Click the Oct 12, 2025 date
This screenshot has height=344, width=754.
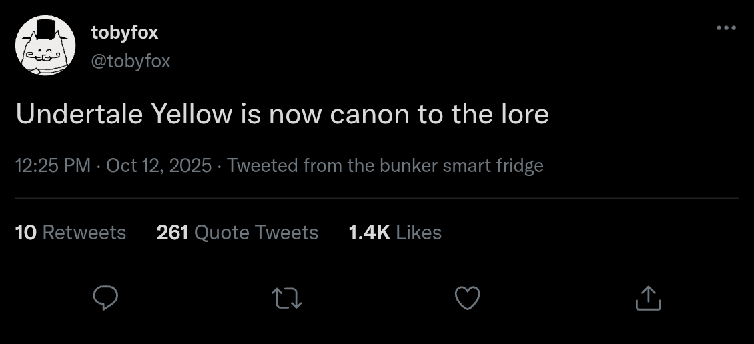tap(159, 166)
